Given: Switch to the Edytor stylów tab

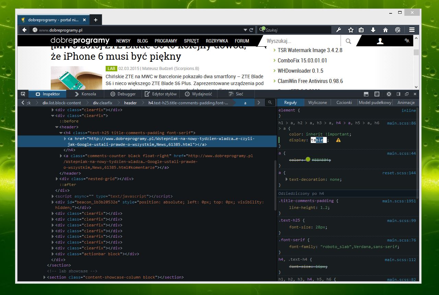Looking at the screenshot, I should point(161,94).
